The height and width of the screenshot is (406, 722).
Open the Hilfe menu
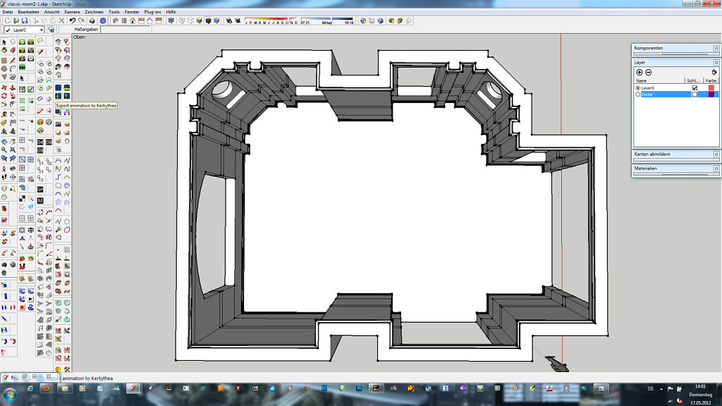171,12
